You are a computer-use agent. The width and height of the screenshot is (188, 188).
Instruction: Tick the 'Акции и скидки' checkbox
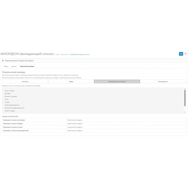tap(3, 91)
